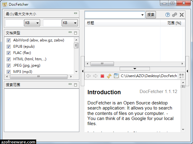The image size is (193, 144).
Task: Toggle HTML preview mode icon
Action: (x=182, y=76)
